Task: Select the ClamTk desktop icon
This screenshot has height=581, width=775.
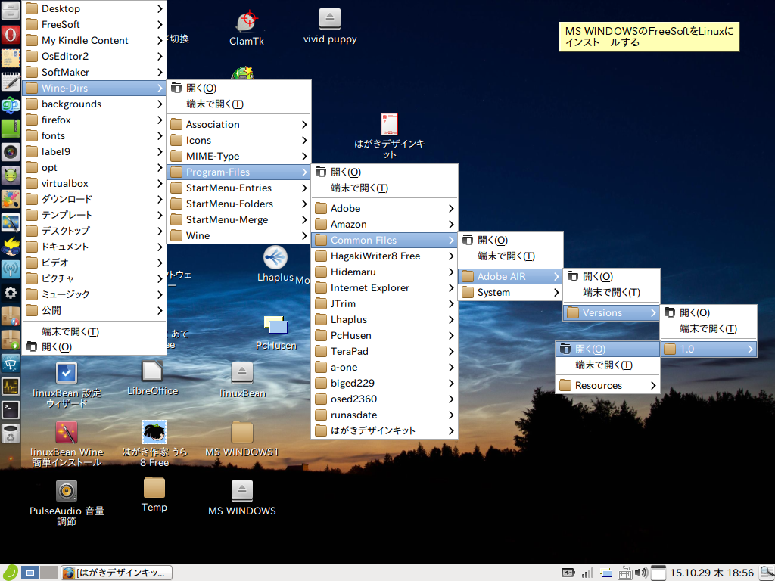Action: click(247, 29)
